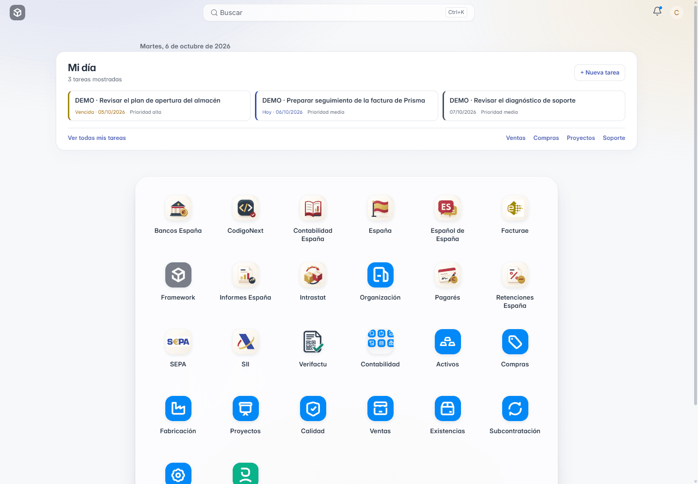Open the Existencias app icon
The image size is (698, 484).
pyautogui.click(x=447, y=409)
